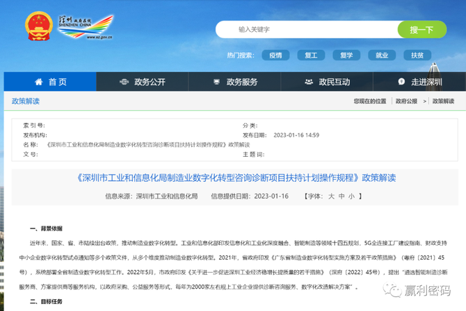The image size is (466, 311).
Task: Open the Shenzhen Government Online rainbow logo
Action: coord(86,27)
